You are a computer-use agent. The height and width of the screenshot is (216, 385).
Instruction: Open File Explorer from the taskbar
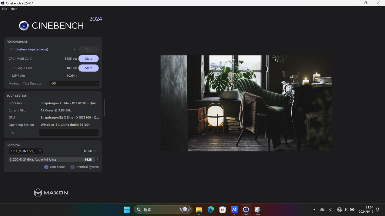click(x=199, y=210)
